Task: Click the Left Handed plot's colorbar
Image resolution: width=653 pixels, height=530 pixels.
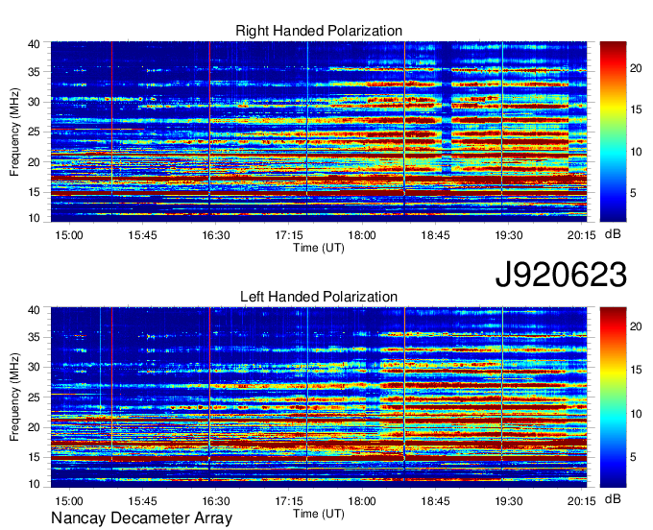Action: click(613, 397)
